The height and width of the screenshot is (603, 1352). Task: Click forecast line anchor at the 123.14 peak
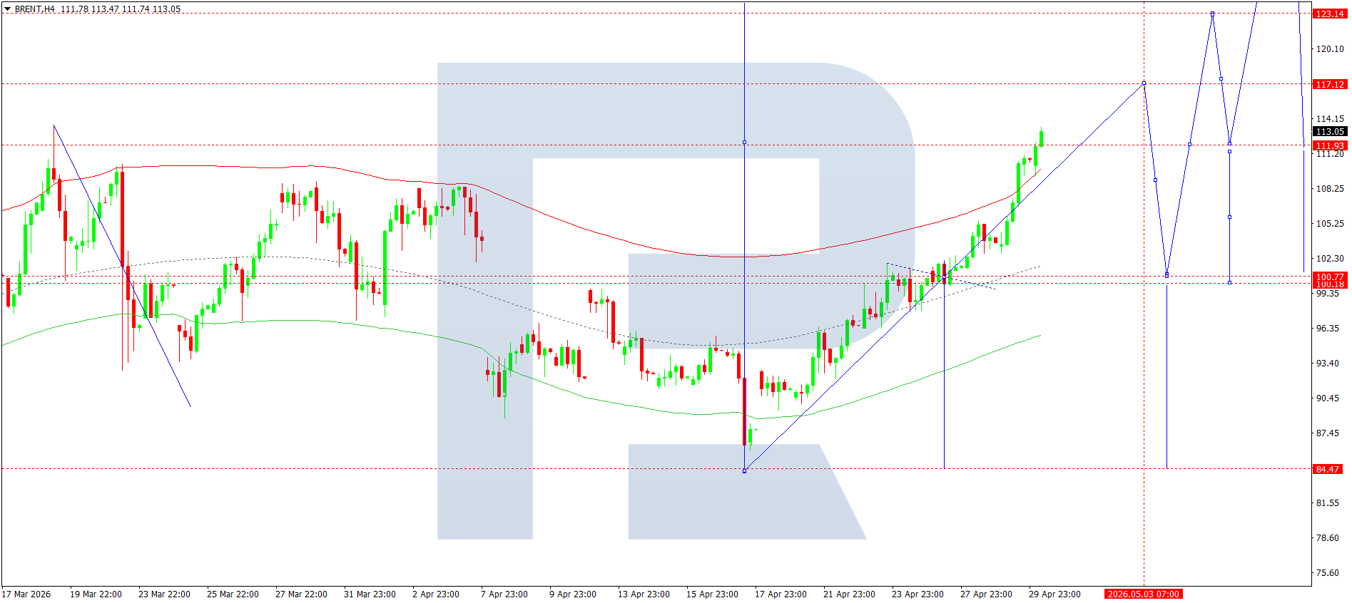click(x=1212, y=14)
